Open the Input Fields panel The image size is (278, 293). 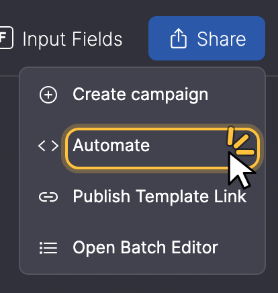(x=73, y=39)
